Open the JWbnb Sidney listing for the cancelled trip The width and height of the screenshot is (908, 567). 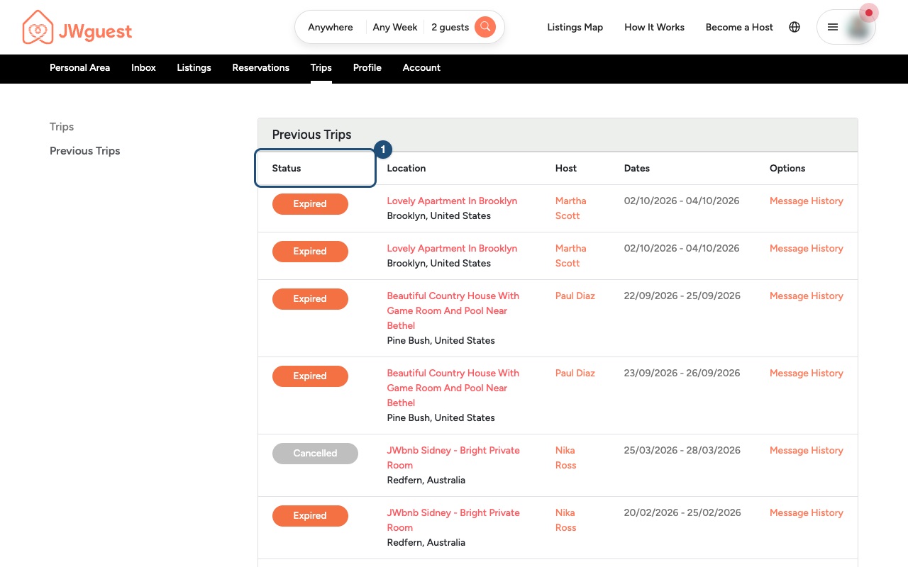click(453, 458)
